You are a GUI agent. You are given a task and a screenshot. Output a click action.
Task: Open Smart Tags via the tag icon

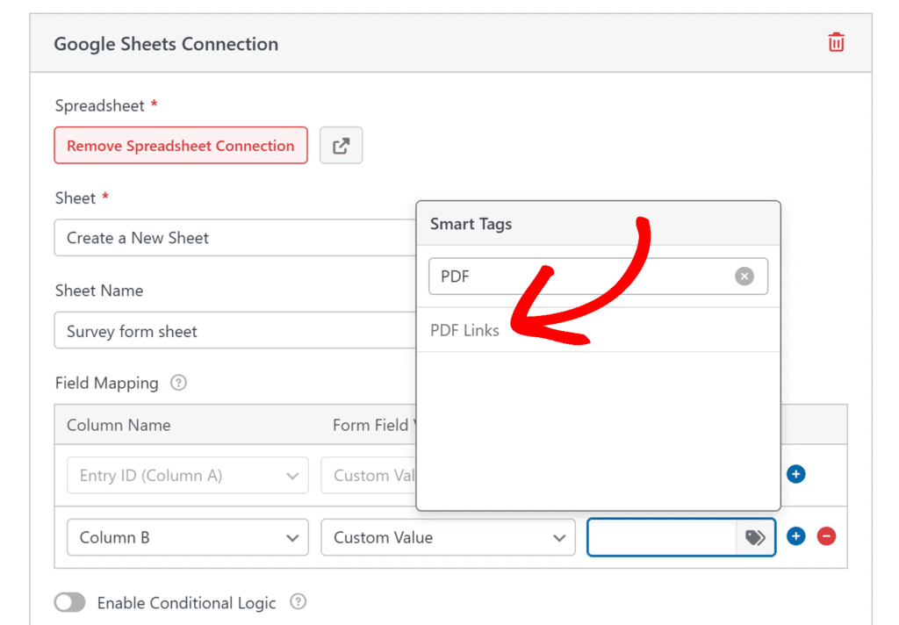755,537
